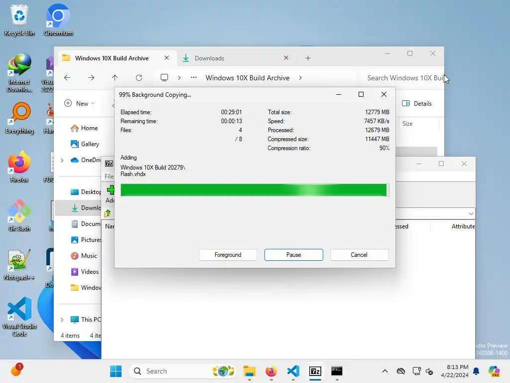
Task: Open the address bar ellipsis menu
Action: [194, 77]
